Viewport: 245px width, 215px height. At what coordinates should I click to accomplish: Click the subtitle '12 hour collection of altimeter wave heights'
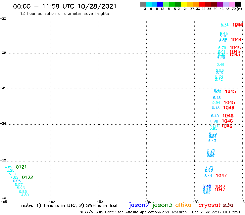(64, 14)
